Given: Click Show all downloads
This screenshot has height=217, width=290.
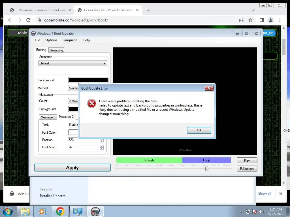Looking at the screenshot, I should pos(265,193).
